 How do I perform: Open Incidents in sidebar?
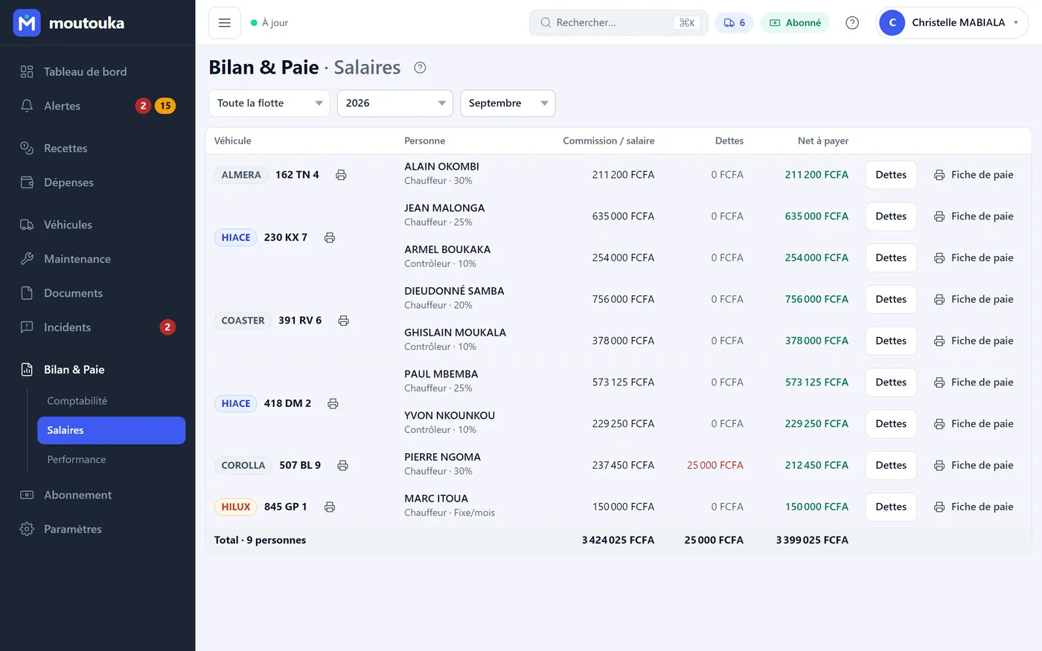click(x=98, y=327)
